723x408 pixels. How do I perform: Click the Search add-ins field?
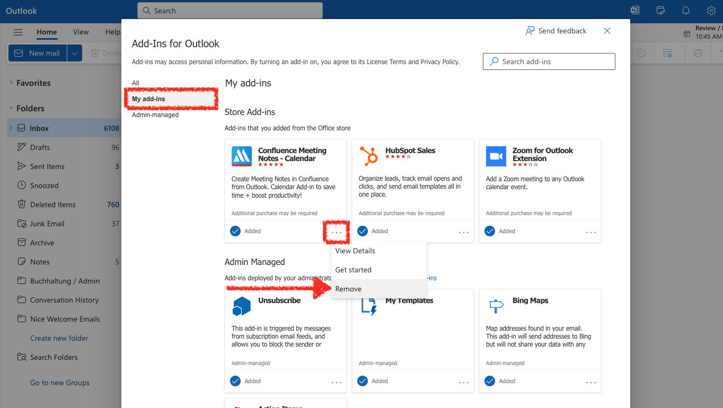click(549, 61)
